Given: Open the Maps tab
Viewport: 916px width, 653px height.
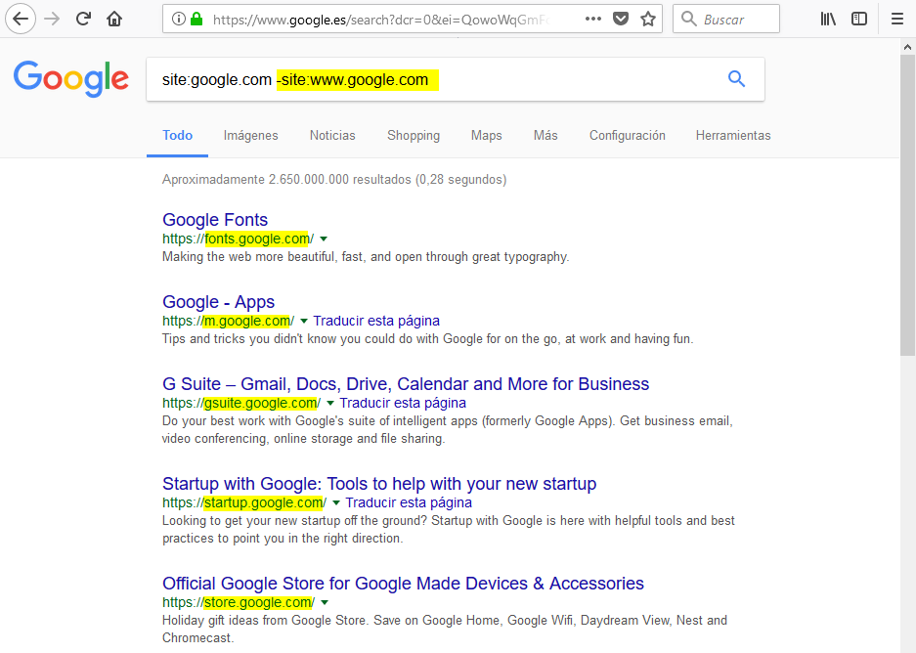Looking at the screenshot, I should click(487, 136).
